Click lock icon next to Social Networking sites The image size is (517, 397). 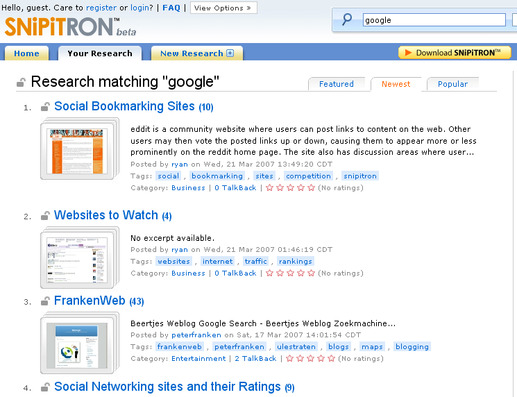(x=45, y=387)
